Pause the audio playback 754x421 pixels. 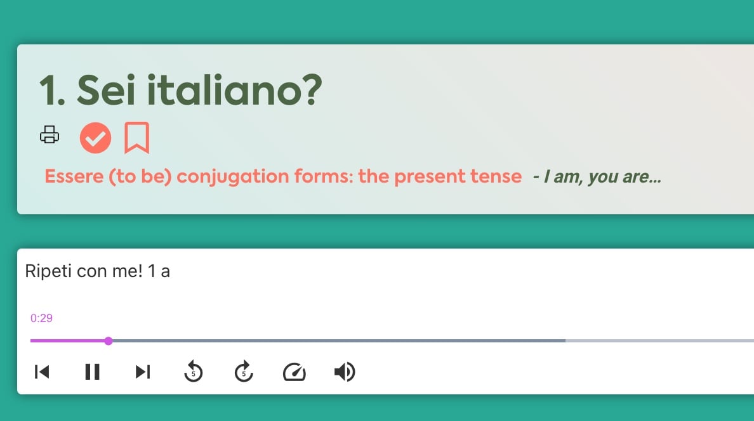pyautogui.click(x=92, y=372)
